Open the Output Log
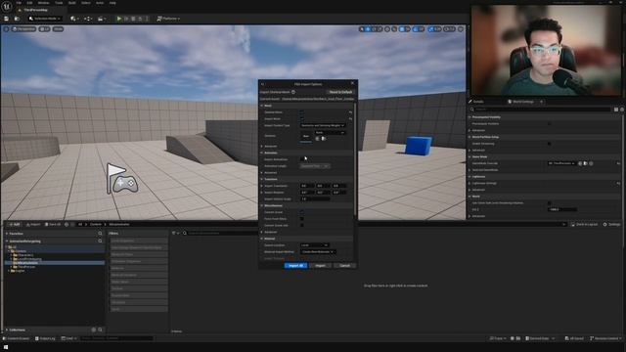The height and width of the screenshot is (352, 626). coord(45,338)
